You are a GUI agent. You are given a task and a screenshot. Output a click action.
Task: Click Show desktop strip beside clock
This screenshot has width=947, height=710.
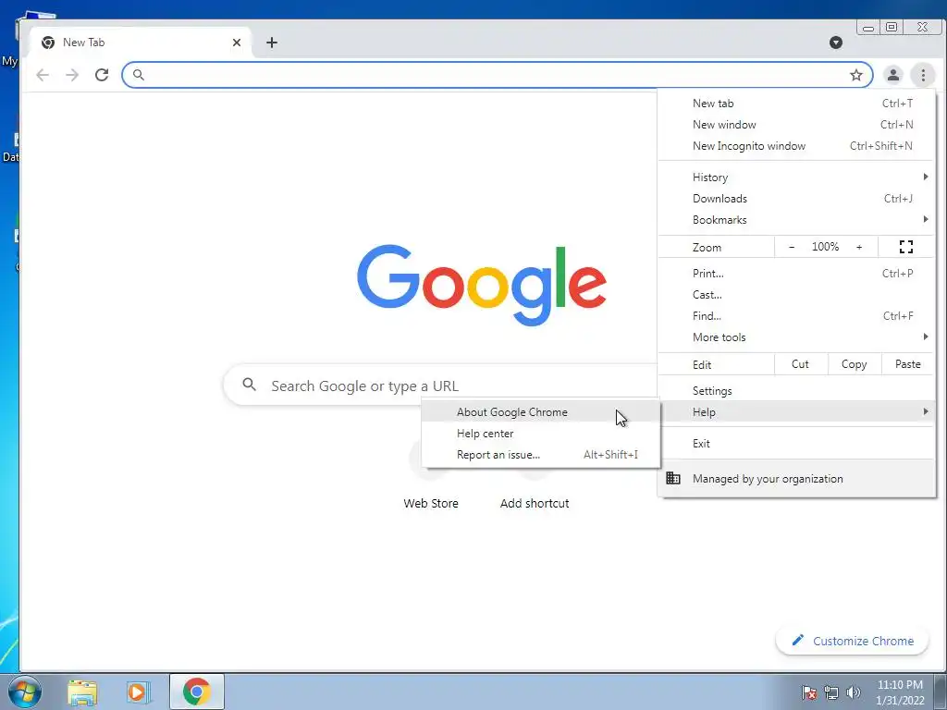click(941, 692)
